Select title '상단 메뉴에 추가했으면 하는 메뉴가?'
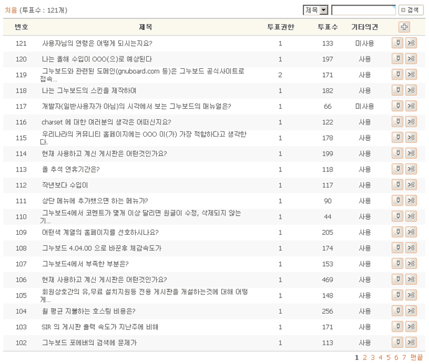This screenshot has width=429, height=364. tap(95, 201)
